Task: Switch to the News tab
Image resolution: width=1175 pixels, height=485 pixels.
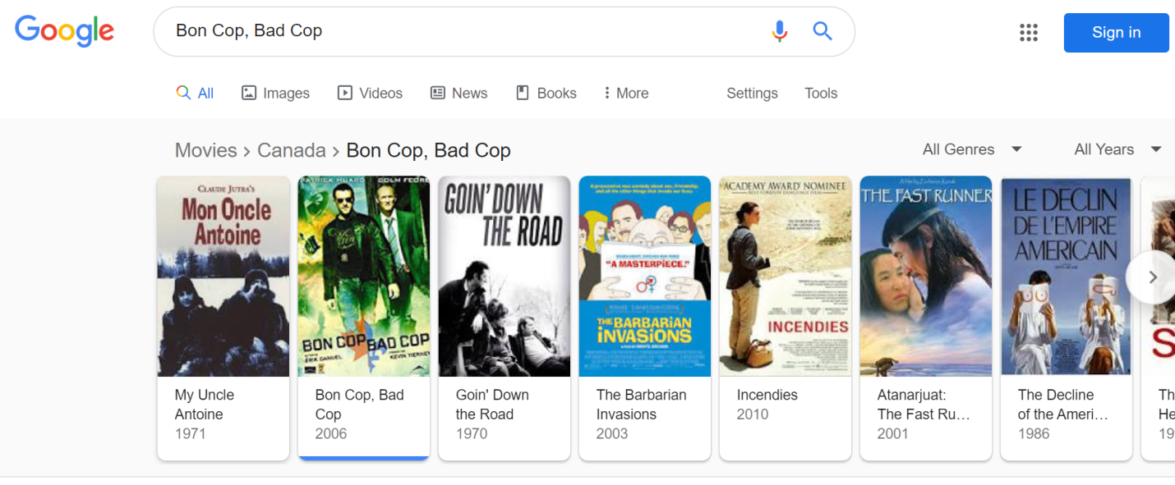Action: (459, 94)
